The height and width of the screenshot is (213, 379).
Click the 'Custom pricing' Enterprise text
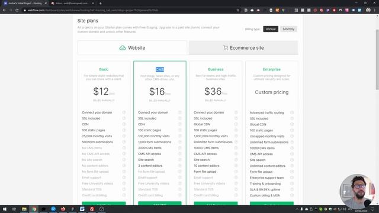click(272, 92)
